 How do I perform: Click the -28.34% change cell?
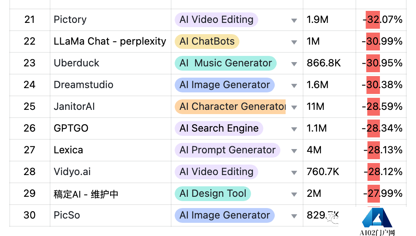[381, 129]
